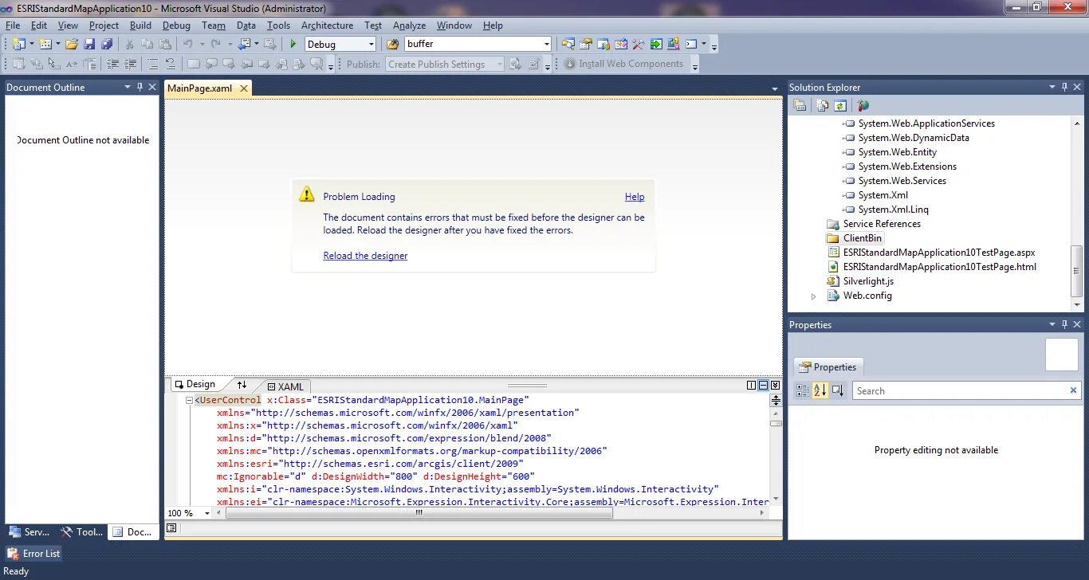Click the XAML editor horizontal scrollbar
Image resolution: width=1089 pixels, height=580 pixels.
pyautogui.click(x=419, y=513)
